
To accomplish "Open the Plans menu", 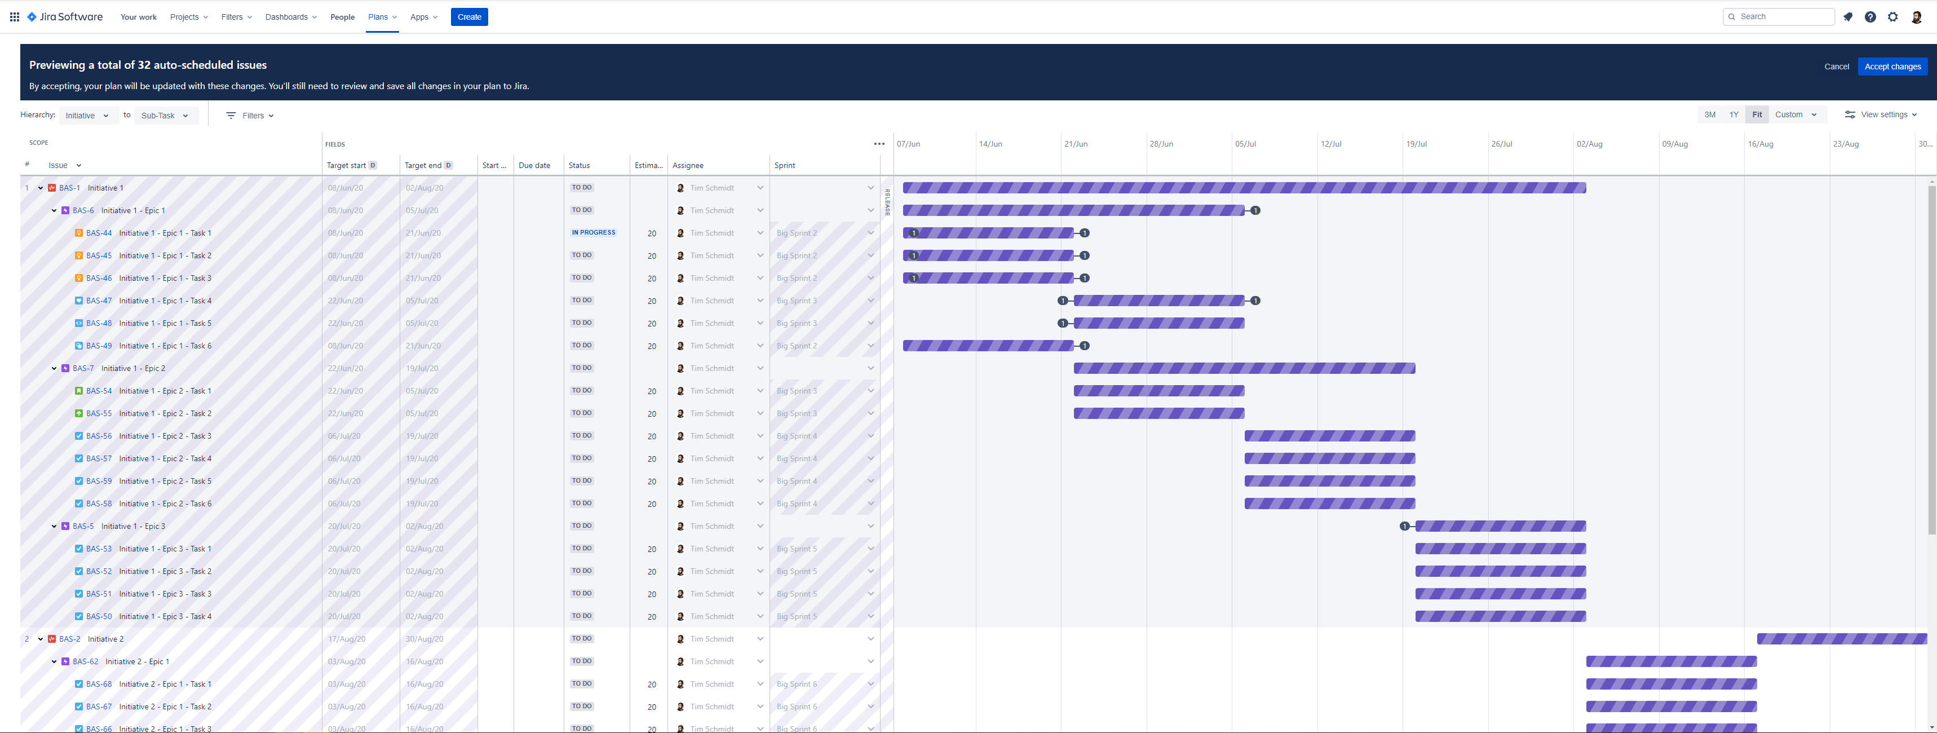I will 383,16.
